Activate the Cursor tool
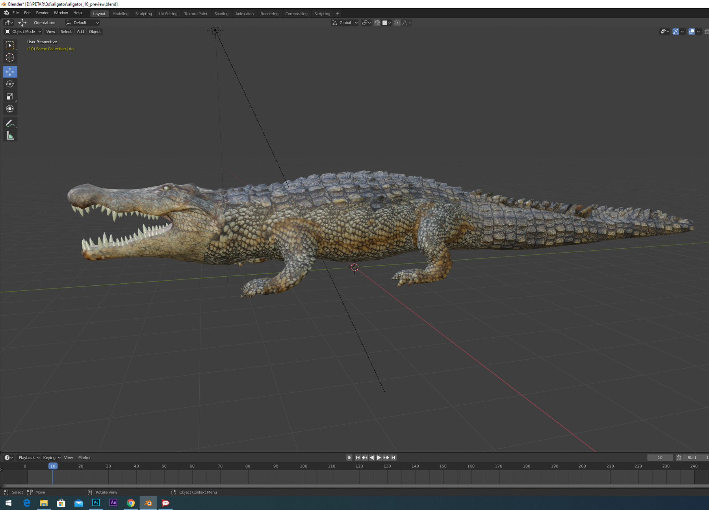 point(10,57)
